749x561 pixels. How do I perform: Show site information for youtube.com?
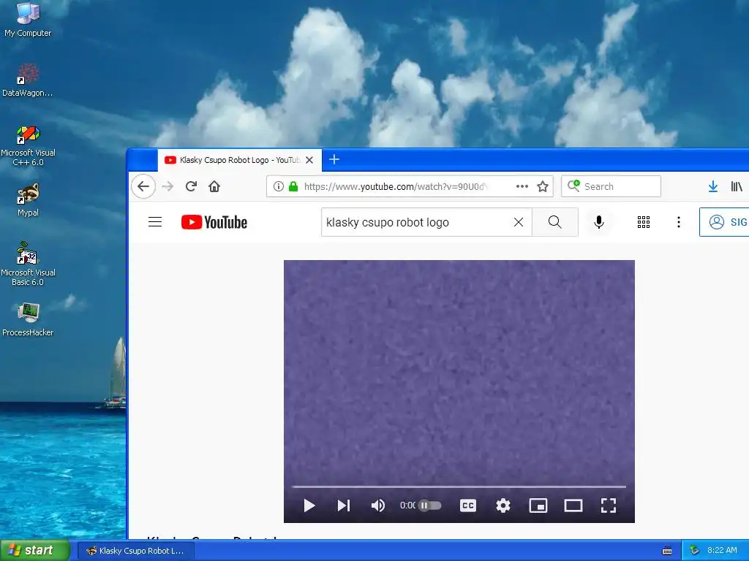(279, 186)
